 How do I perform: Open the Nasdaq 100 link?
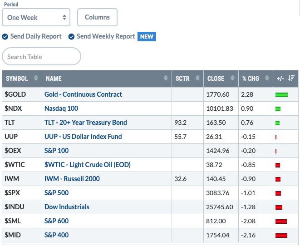61,108
